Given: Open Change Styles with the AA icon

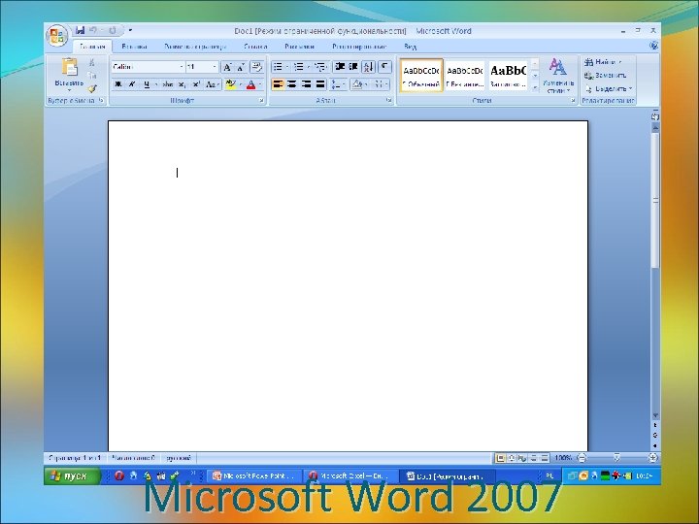Looking at the screenshot, I should click(x=557, y=76).
